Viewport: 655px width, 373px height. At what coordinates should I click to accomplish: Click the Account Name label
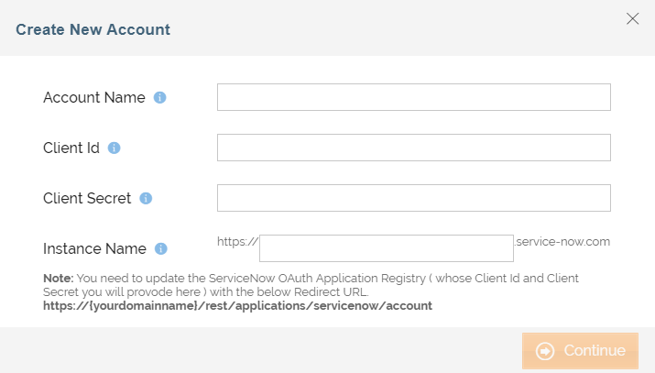tap(93, 97)
